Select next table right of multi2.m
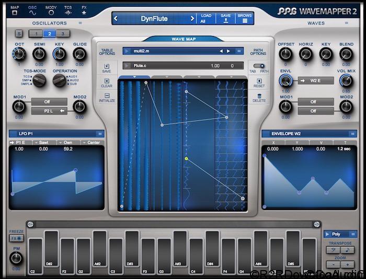Image resolution: width=366 pixels, height=279 pixels. coord(228,51)
